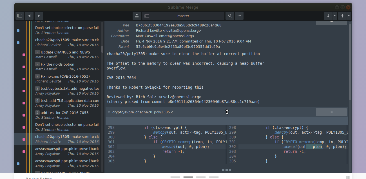Click 'CVE-2016-7054' in commit message
The image size is (366, 179).
(121, 78)
